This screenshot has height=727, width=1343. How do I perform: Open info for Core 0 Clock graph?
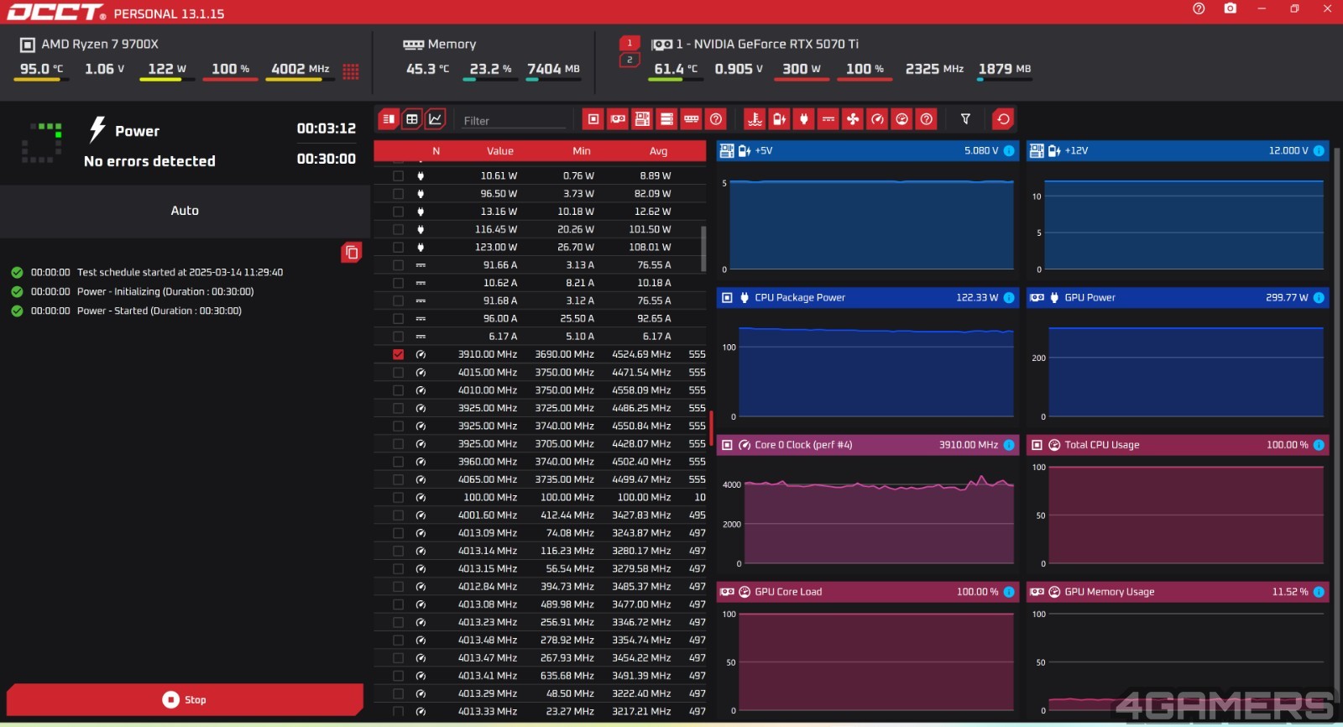pyautogui.click(x=1009, y=445)
